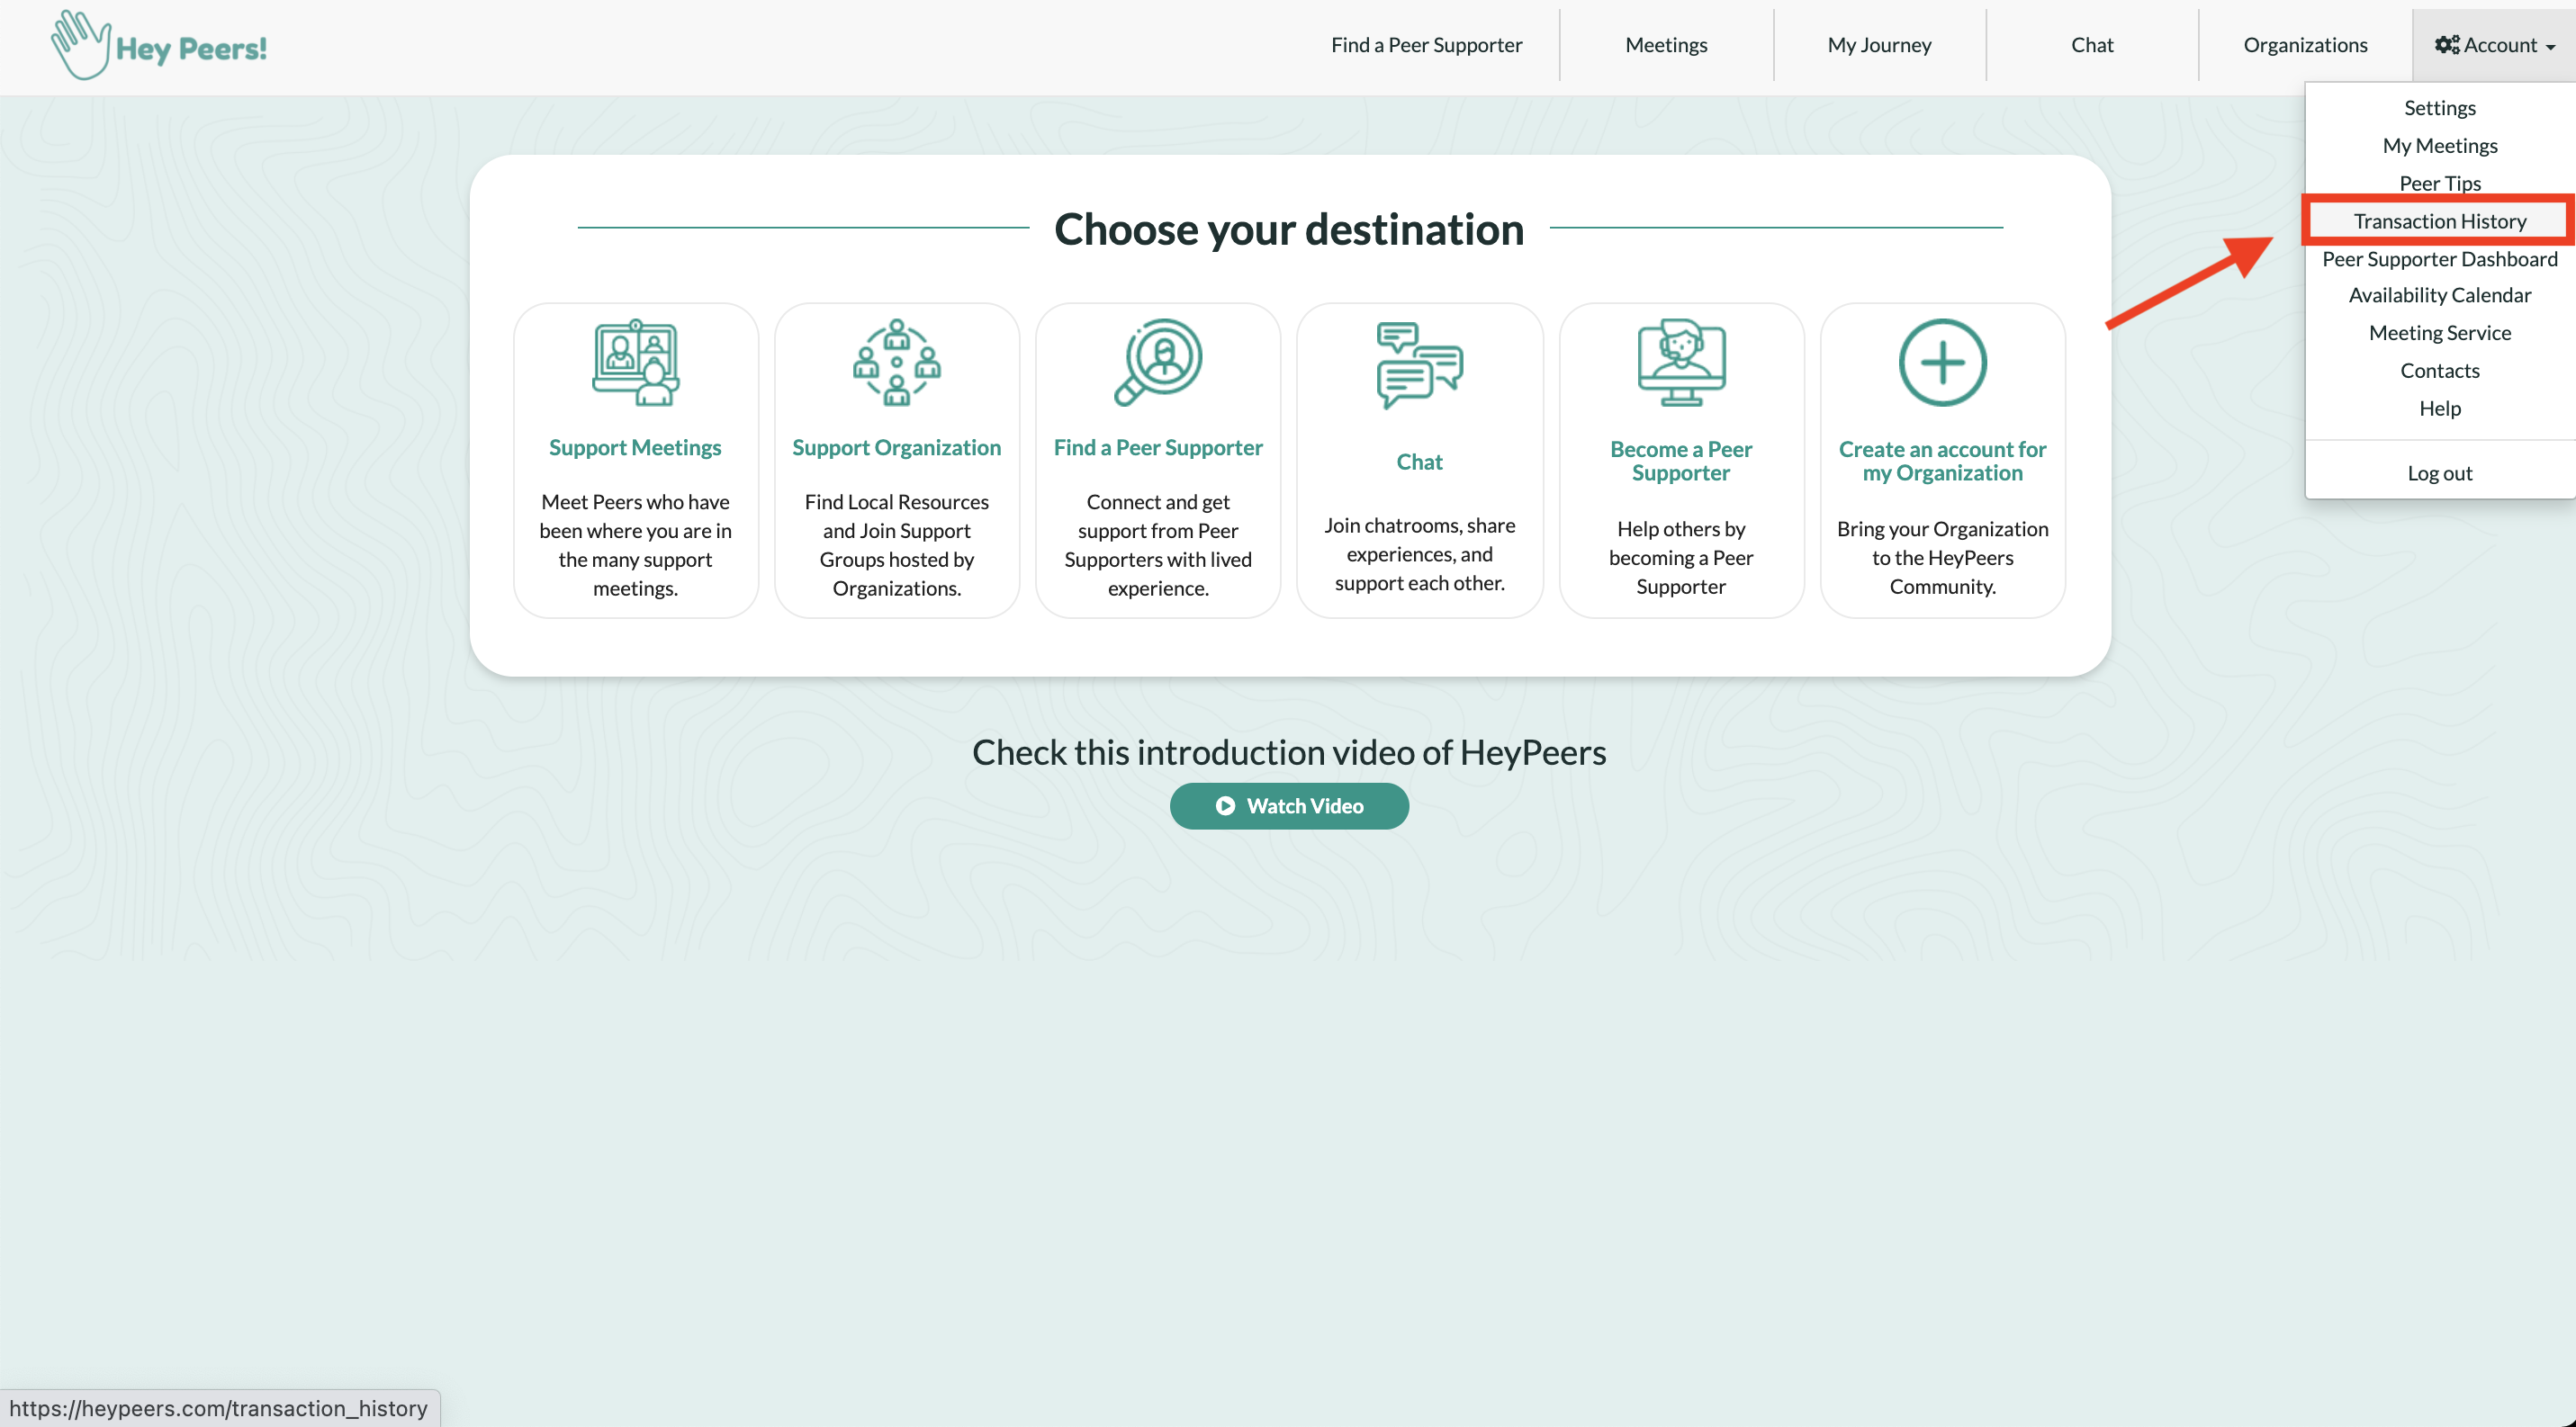Select Meeting Service in the Account menu
The height and width of the screenshot is (1427, 2576).
coord(2440,333)
